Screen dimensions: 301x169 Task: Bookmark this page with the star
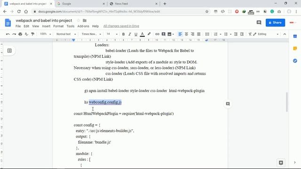pyautogui.click(x=207, y=11)
